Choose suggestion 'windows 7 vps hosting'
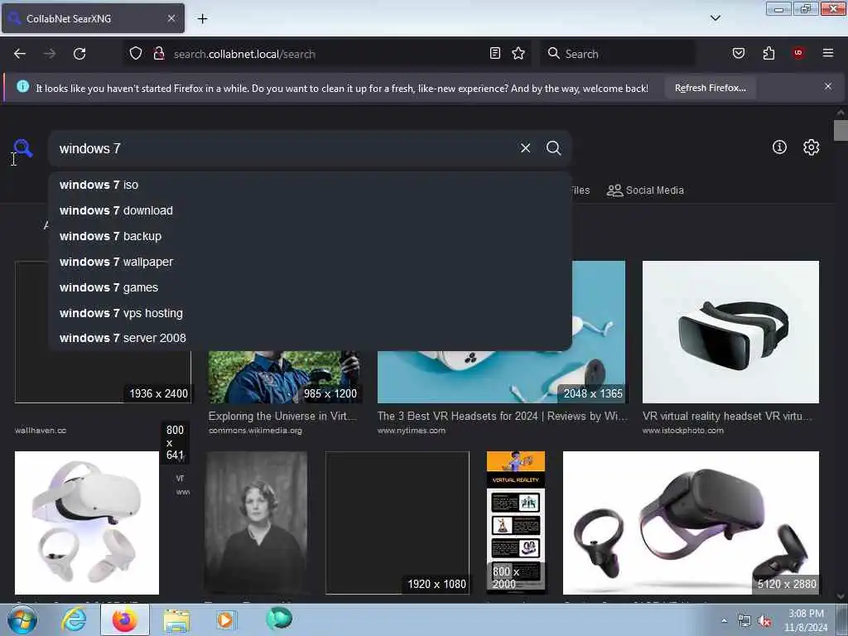The height and width of the screenshot is (636, 848). click(310, 313)
